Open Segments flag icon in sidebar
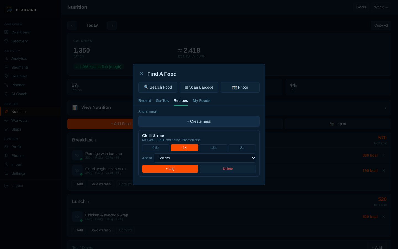This screenshot has width=398, height=249. 6,67
